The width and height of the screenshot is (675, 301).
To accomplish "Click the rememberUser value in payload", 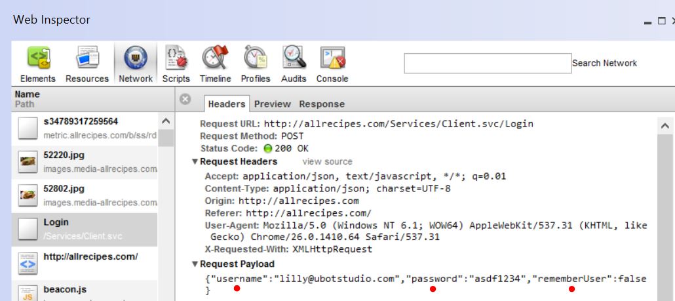I will [x=632, y=279].
